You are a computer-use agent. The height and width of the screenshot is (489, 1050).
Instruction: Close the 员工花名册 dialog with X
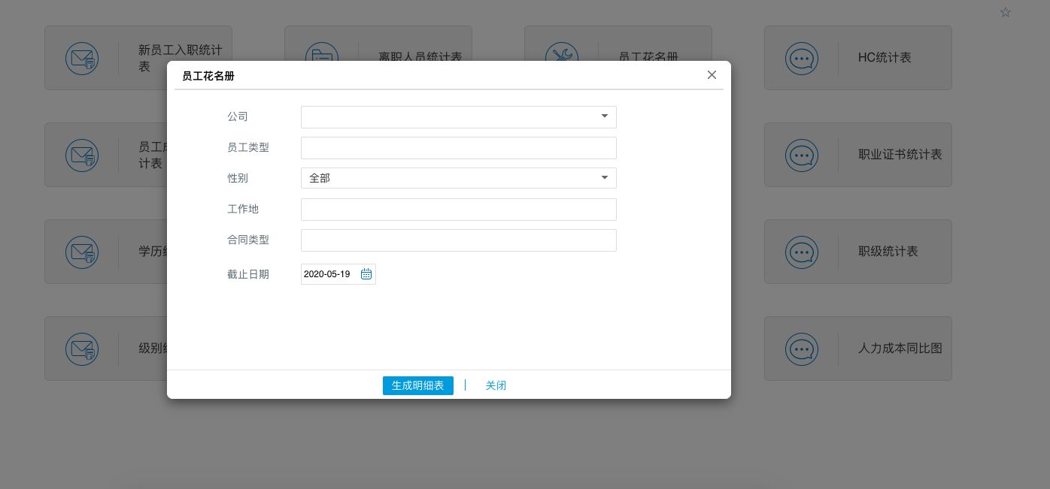coord(712,75)
